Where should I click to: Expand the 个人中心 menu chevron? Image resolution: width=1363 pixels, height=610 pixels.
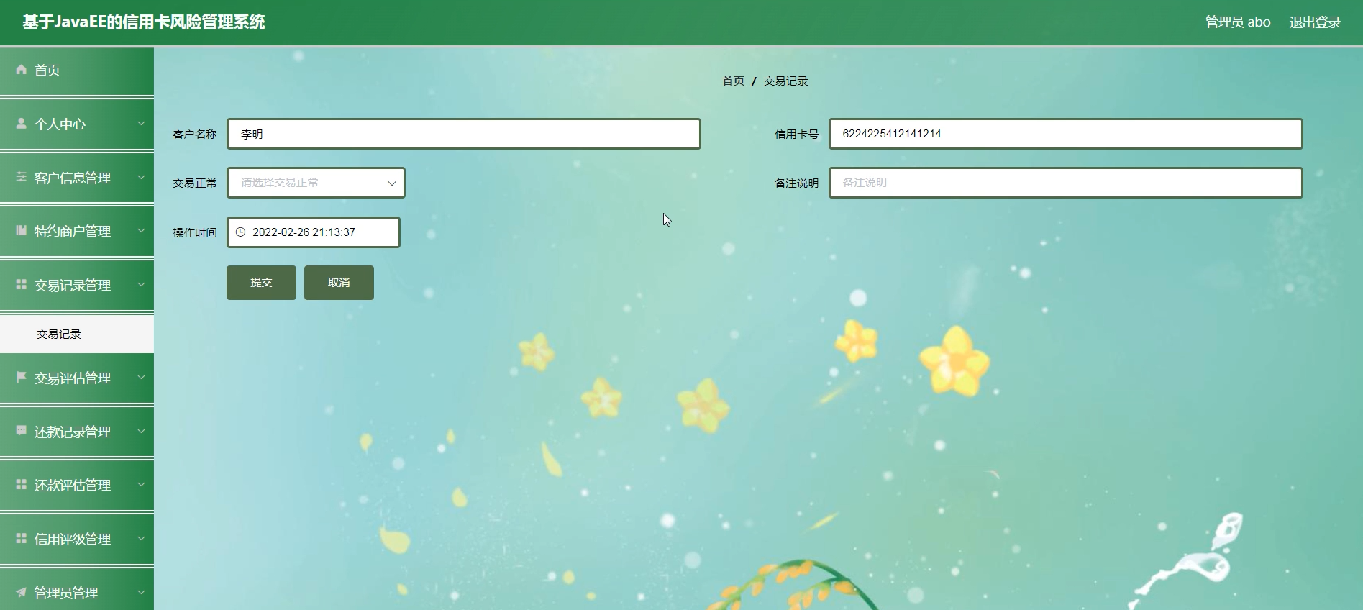tap(141, 124)
